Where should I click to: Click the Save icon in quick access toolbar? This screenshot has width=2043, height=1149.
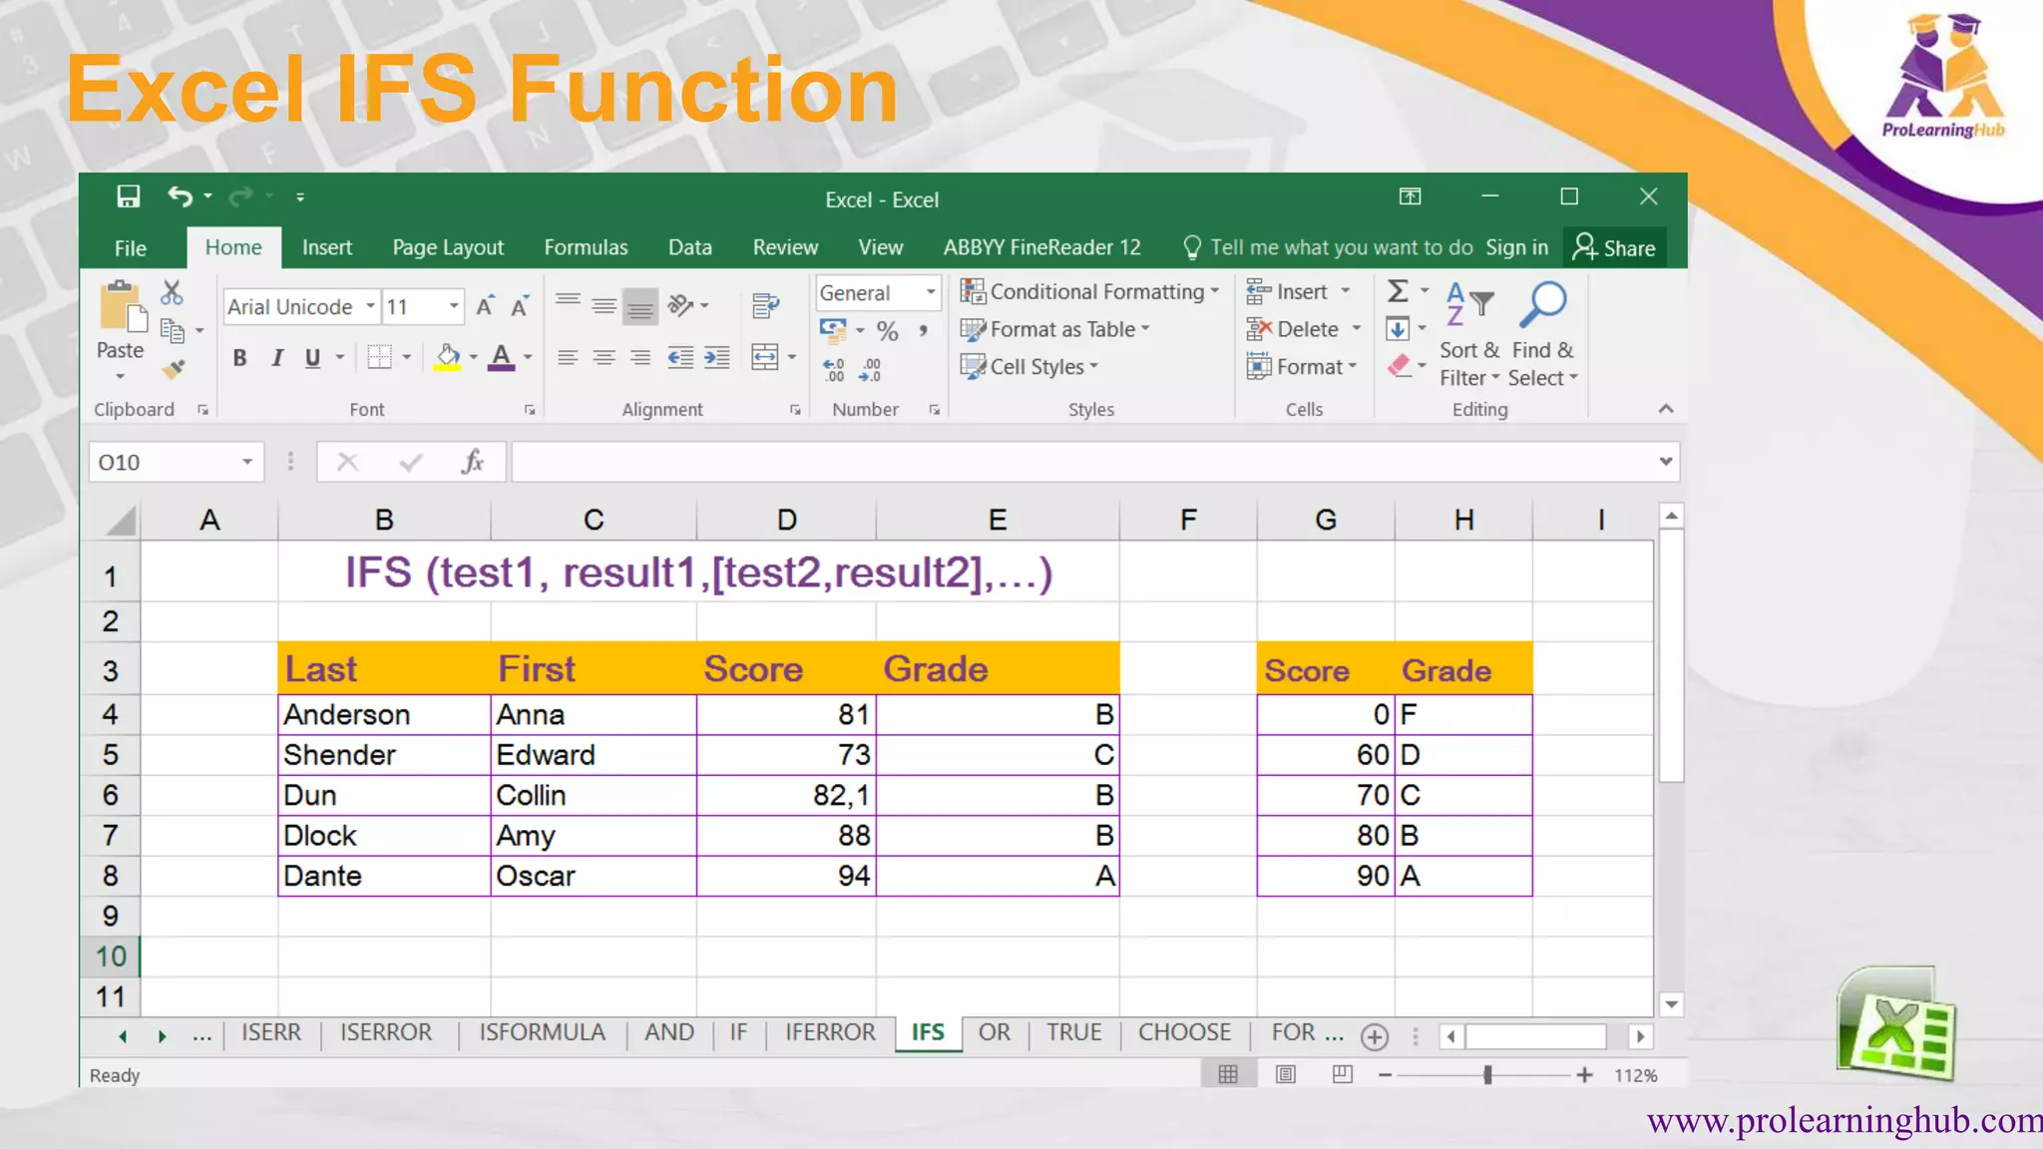(128, 196)
